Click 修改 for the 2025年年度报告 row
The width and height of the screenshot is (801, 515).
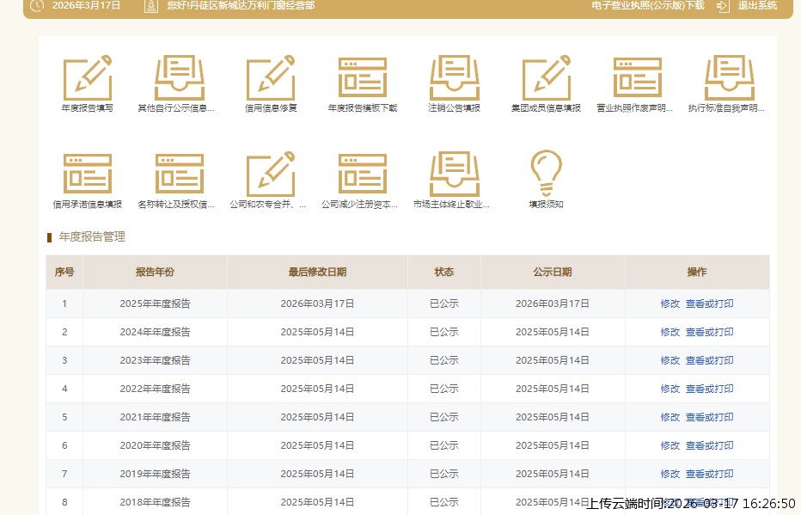(x=670, y=303)
